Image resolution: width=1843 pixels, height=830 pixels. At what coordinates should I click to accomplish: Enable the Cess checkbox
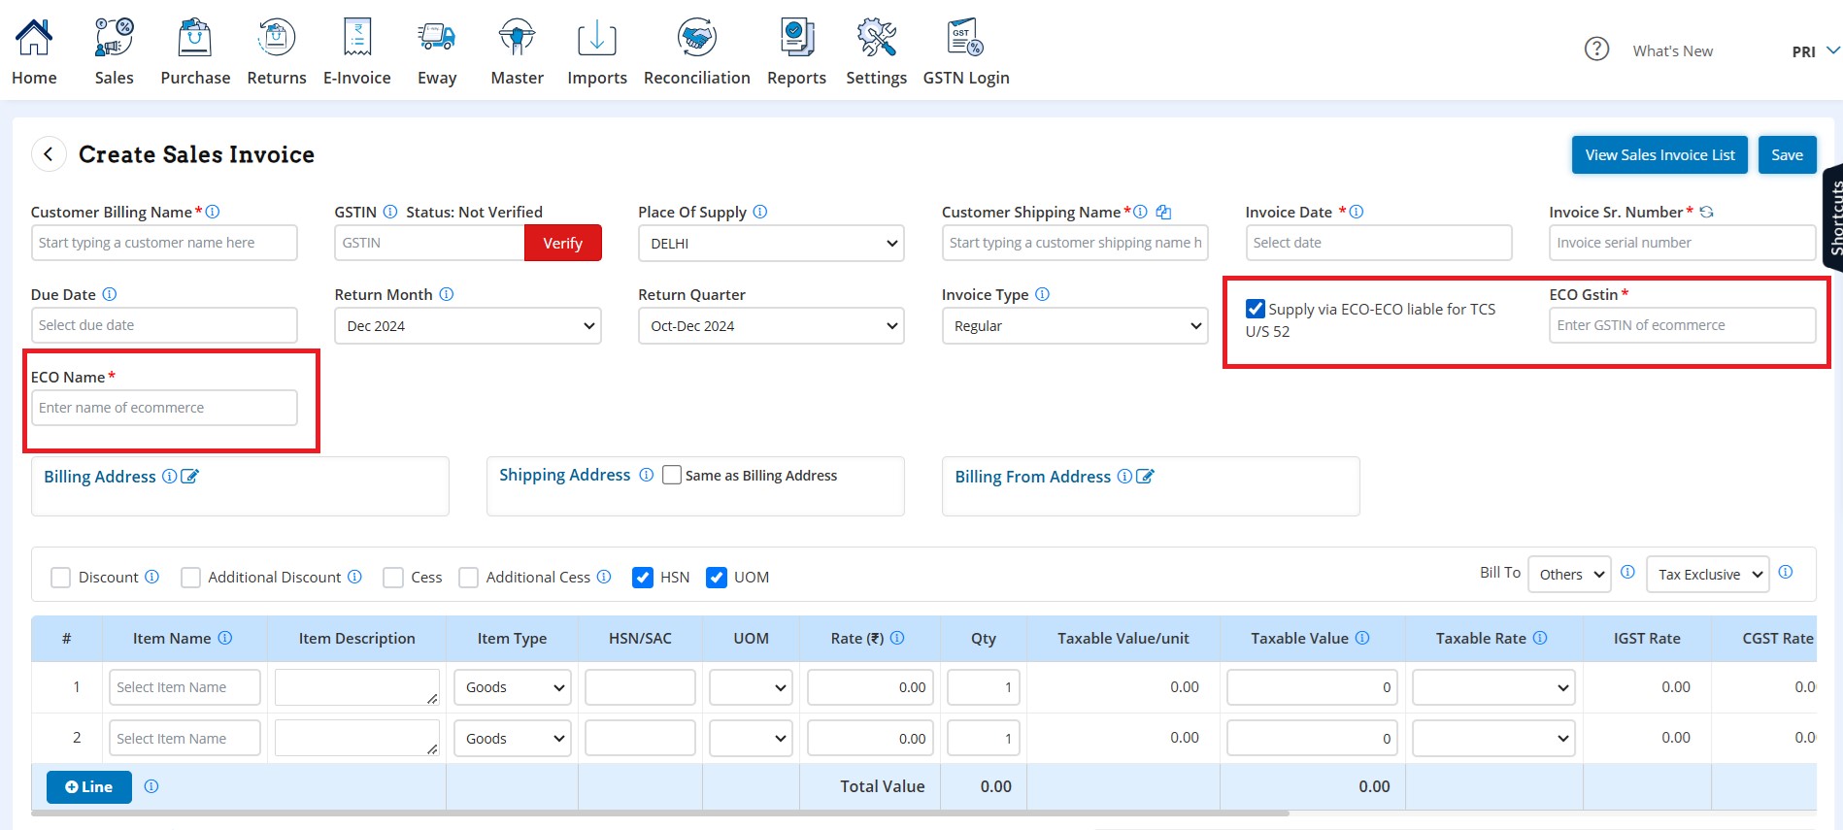pyautogui.click(x=393, y=578)
